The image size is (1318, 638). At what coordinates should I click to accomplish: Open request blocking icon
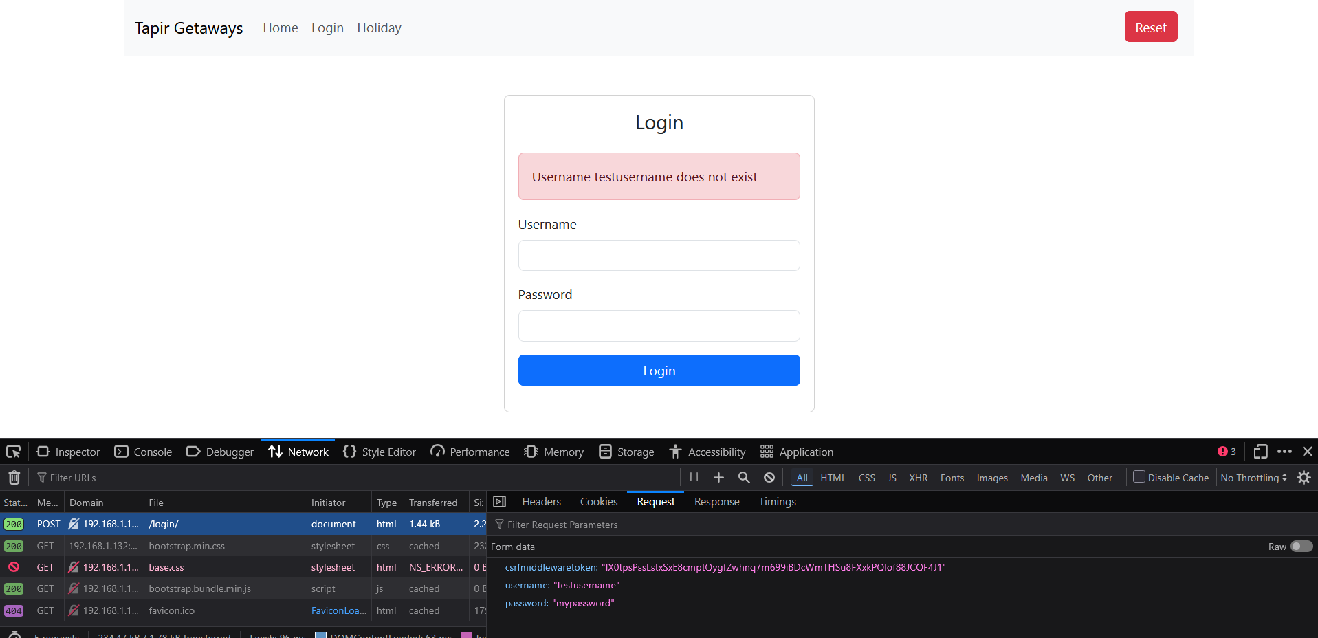point(769,478)
